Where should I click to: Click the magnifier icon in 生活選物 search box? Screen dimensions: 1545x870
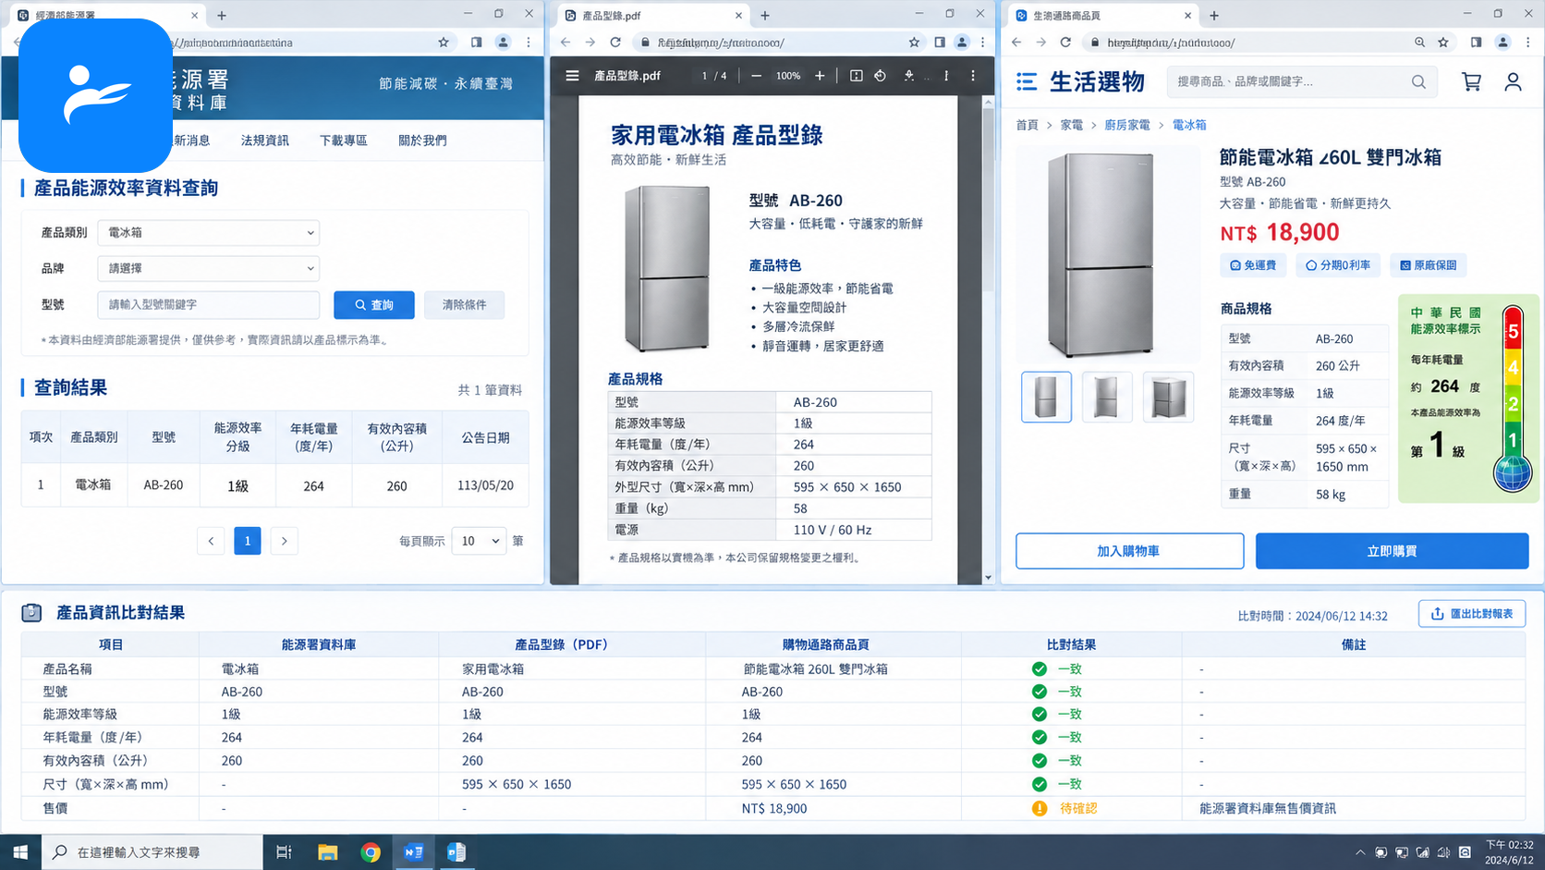click(1418, 81)
